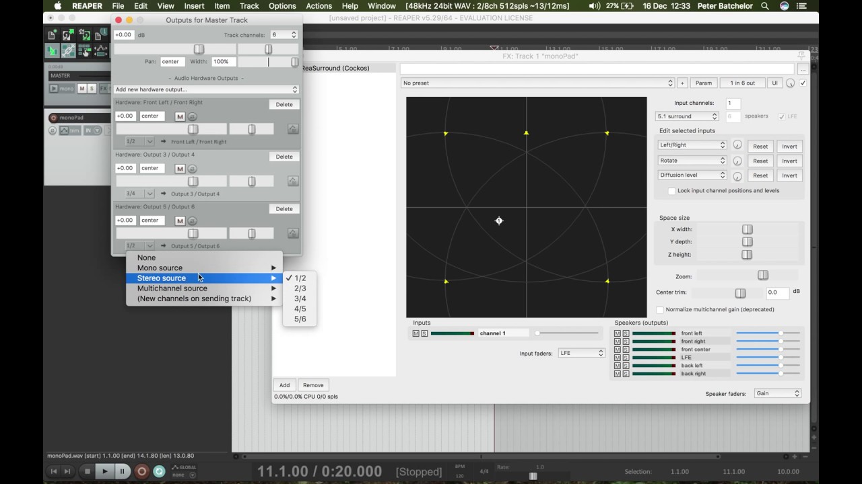Image resolution: width=862 pixels, height=484 pixels.
Task: Open the Track menu in menu bar
Action: click(249, 6)
